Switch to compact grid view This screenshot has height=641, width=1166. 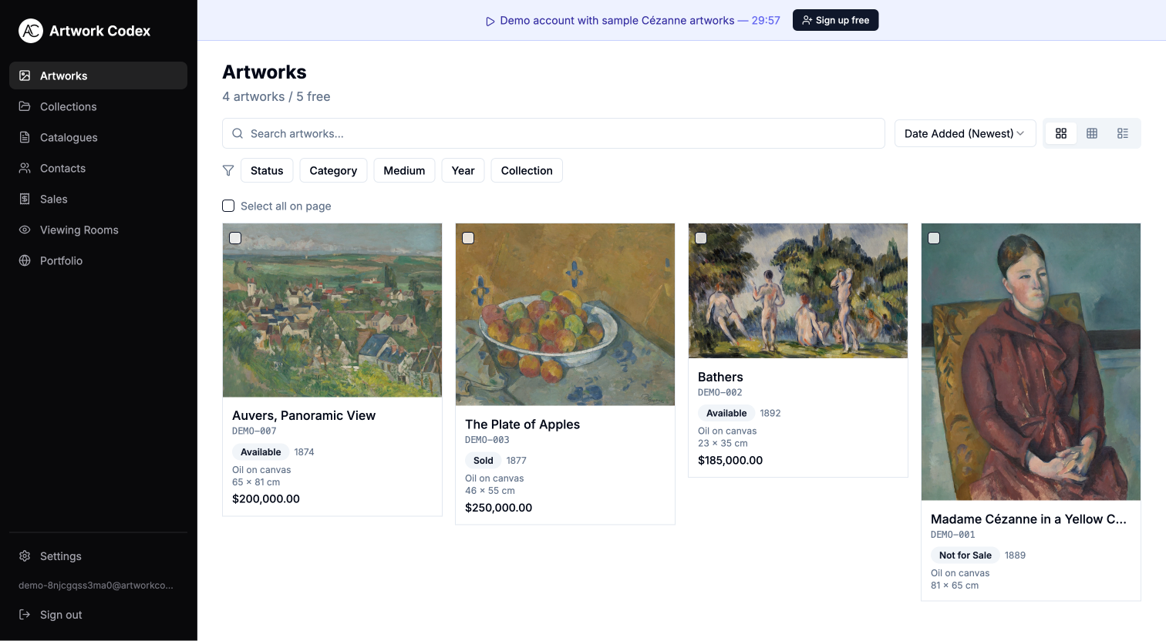tap(1091, 133)
